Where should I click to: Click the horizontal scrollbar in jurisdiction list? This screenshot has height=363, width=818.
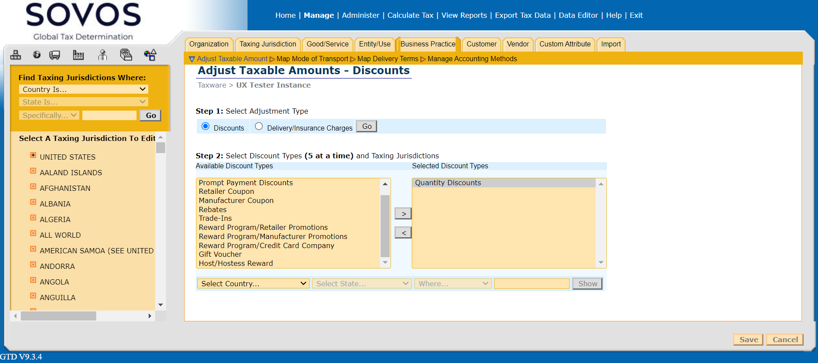tap(59, 316)
